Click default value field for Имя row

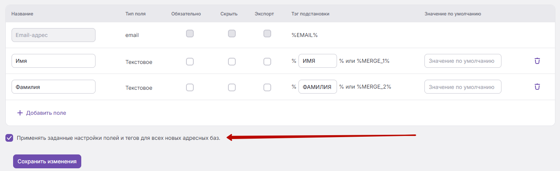tap(463, 61)
